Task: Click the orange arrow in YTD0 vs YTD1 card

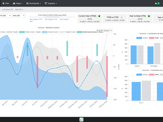Action: (x=122, y=17)
